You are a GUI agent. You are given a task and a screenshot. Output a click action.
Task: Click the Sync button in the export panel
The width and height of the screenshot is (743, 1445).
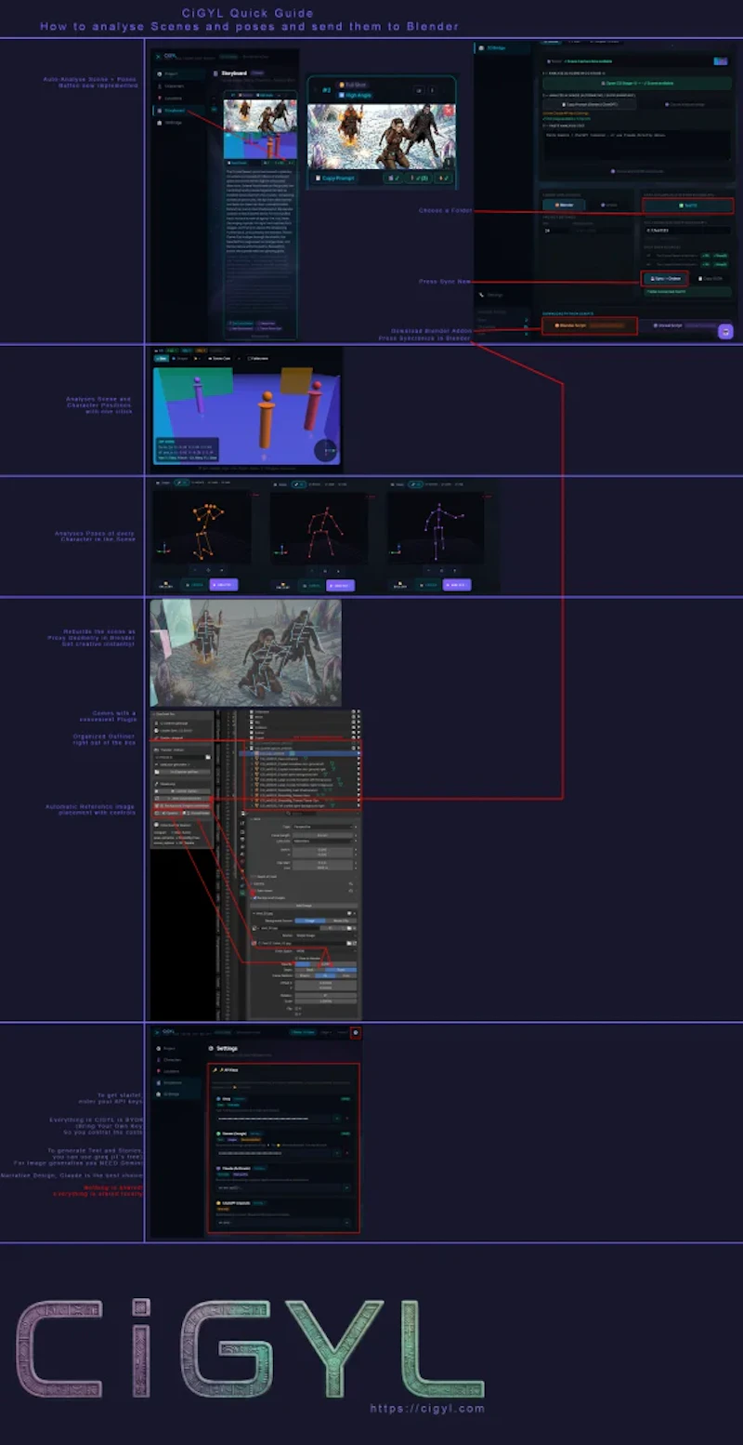[x=665, y=278]
